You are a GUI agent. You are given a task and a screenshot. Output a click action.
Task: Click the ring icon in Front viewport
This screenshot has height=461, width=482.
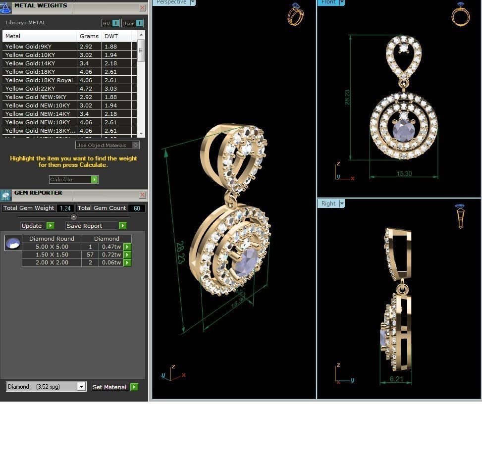[460, 14]
